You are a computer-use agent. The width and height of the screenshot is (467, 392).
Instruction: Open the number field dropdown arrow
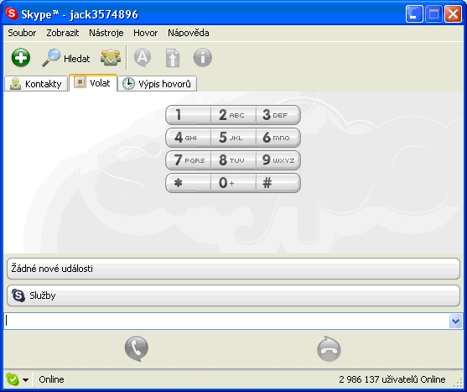coord(455,321)
